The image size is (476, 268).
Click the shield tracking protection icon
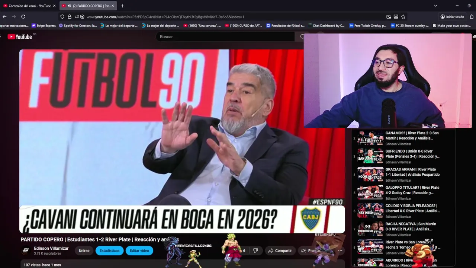click(x=62, y=17)
